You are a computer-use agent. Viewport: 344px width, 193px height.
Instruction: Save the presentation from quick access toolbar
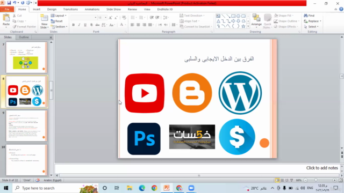[9, 3]
